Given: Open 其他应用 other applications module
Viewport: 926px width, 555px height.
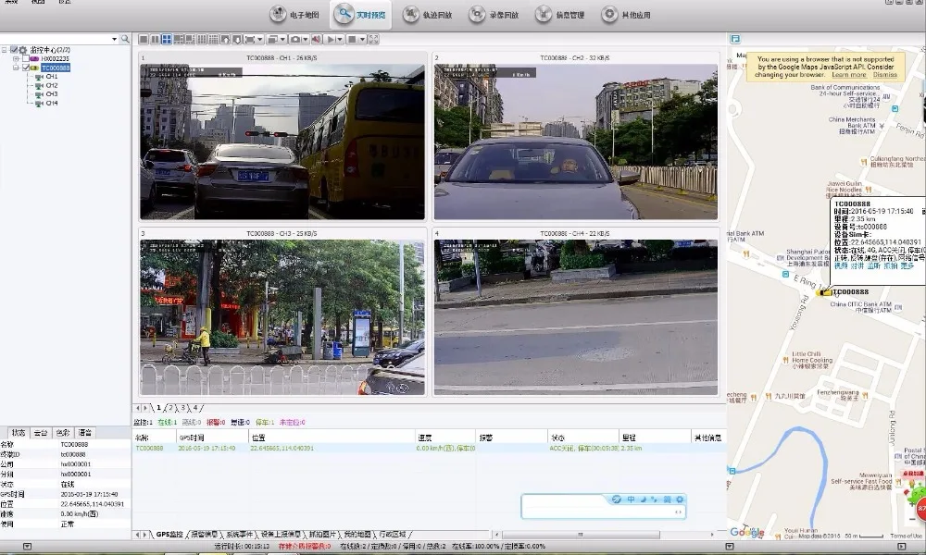Looking at the screenshot, I should tap(626, 15).
